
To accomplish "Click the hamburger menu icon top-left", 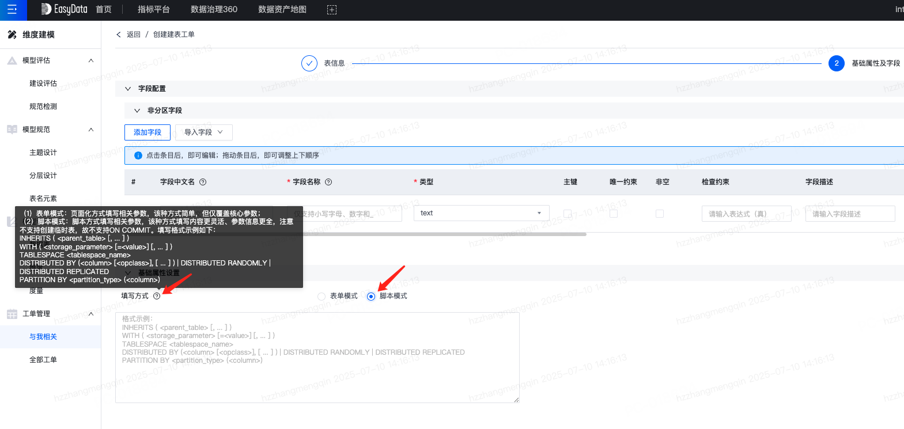I will click(12, 10).
